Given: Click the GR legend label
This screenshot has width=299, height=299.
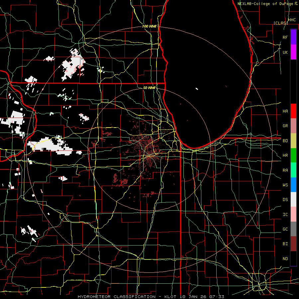Looking at the screenshot, I should pos(285,126).
